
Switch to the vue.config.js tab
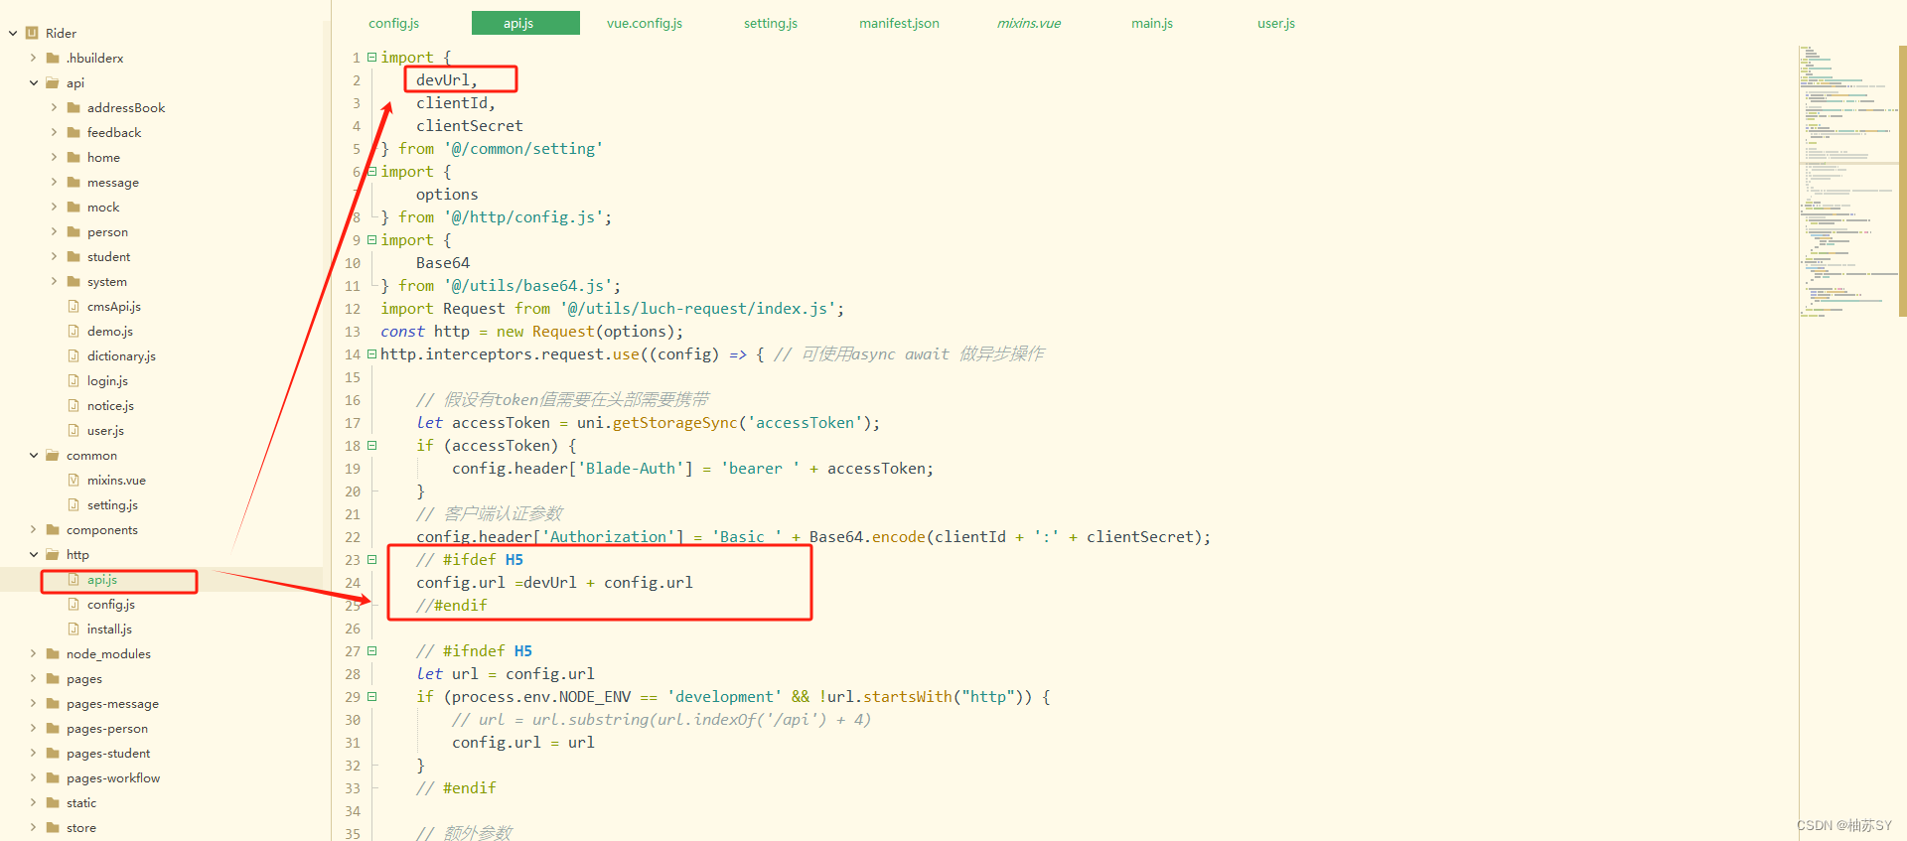pos(645,23)
